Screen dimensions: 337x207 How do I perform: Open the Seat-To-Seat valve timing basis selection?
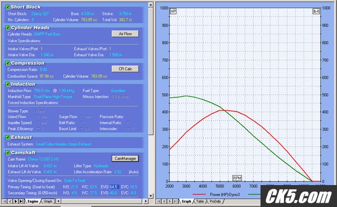coord(74,181)
